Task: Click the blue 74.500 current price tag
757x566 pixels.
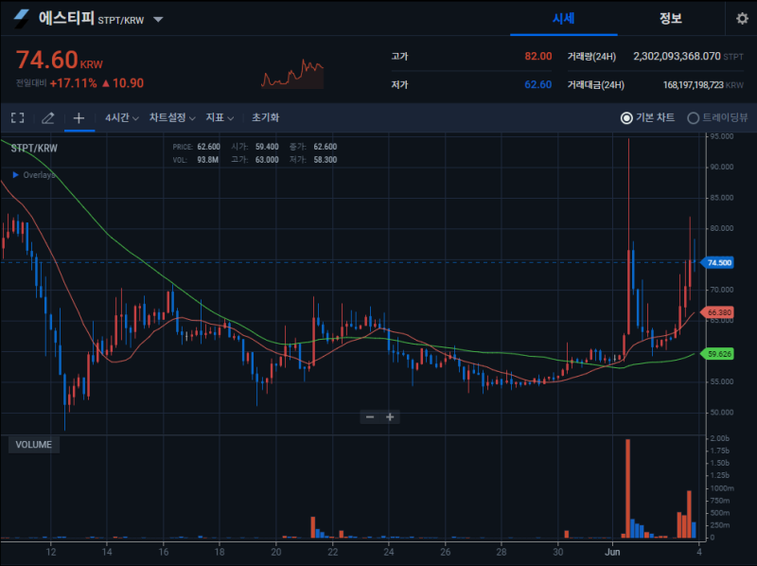Action: coord(718,262)
